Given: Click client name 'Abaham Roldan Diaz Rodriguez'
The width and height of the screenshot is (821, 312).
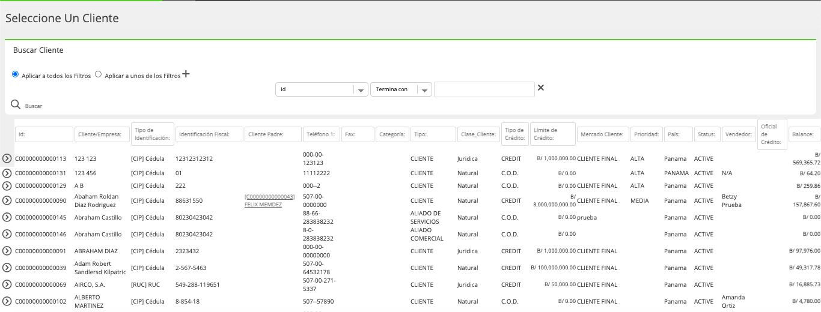Looking at the screenshot, I should pos(96,200).
